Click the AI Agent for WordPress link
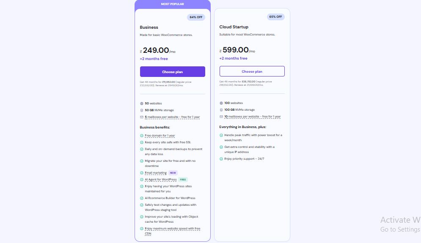 pyautogui.click(x=161, y=180)
